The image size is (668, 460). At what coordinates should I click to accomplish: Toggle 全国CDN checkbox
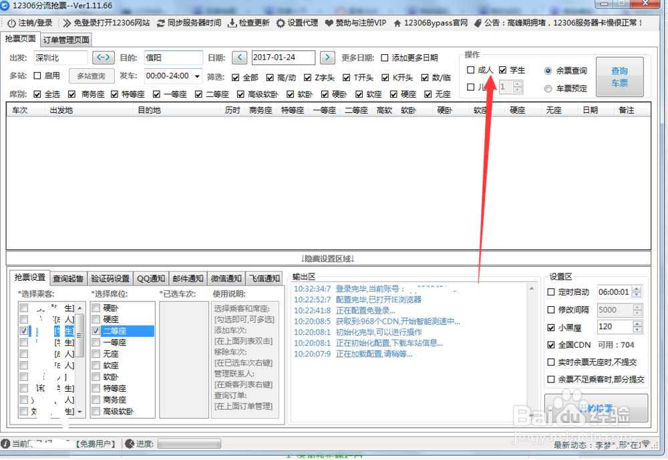pos(551,345)
